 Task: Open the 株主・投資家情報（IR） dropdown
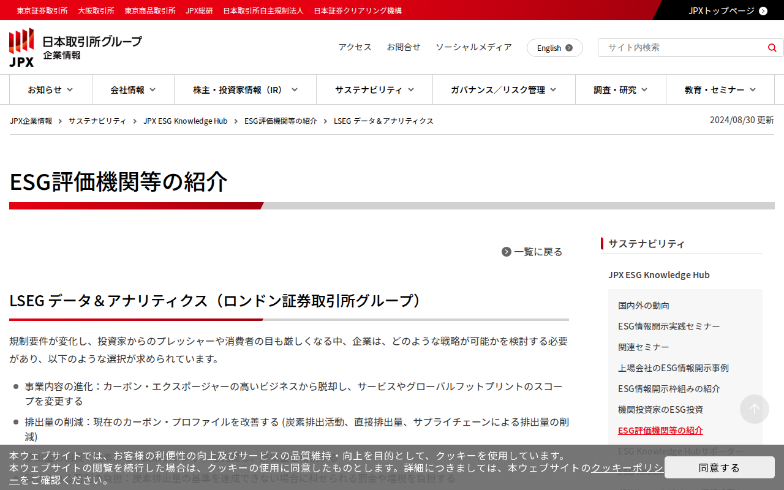(246, 89)
